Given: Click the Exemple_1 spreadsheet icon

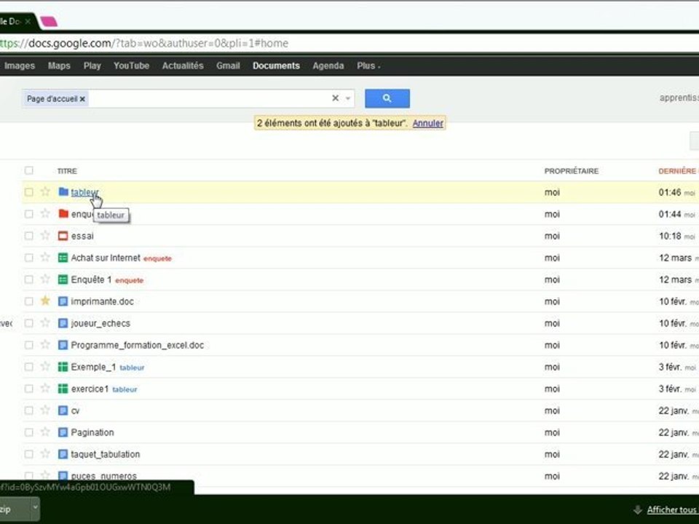Looking at the screenshot, I should (63, 367).
